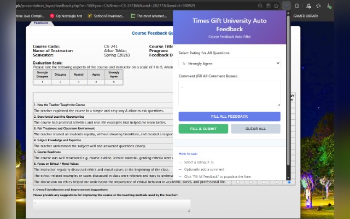Click the popup scrollbar up arrow
The image size is (350, 219).
(x=288, y=13)
